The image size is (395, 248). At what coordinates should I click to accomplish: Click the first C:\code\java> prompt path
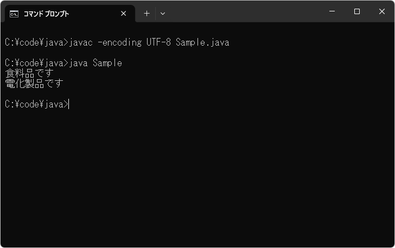click(x=36, y=42)
